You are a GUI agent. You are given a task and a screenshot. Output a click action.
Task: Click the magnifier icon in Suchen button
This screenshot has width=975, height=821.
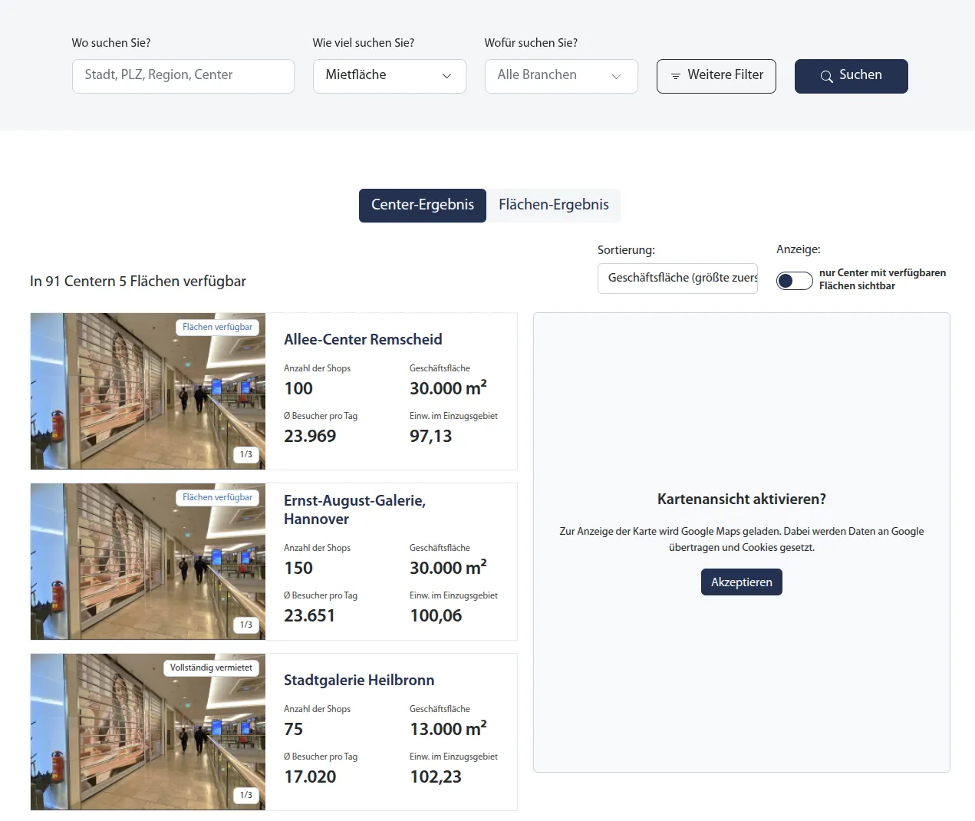[826, 76]
